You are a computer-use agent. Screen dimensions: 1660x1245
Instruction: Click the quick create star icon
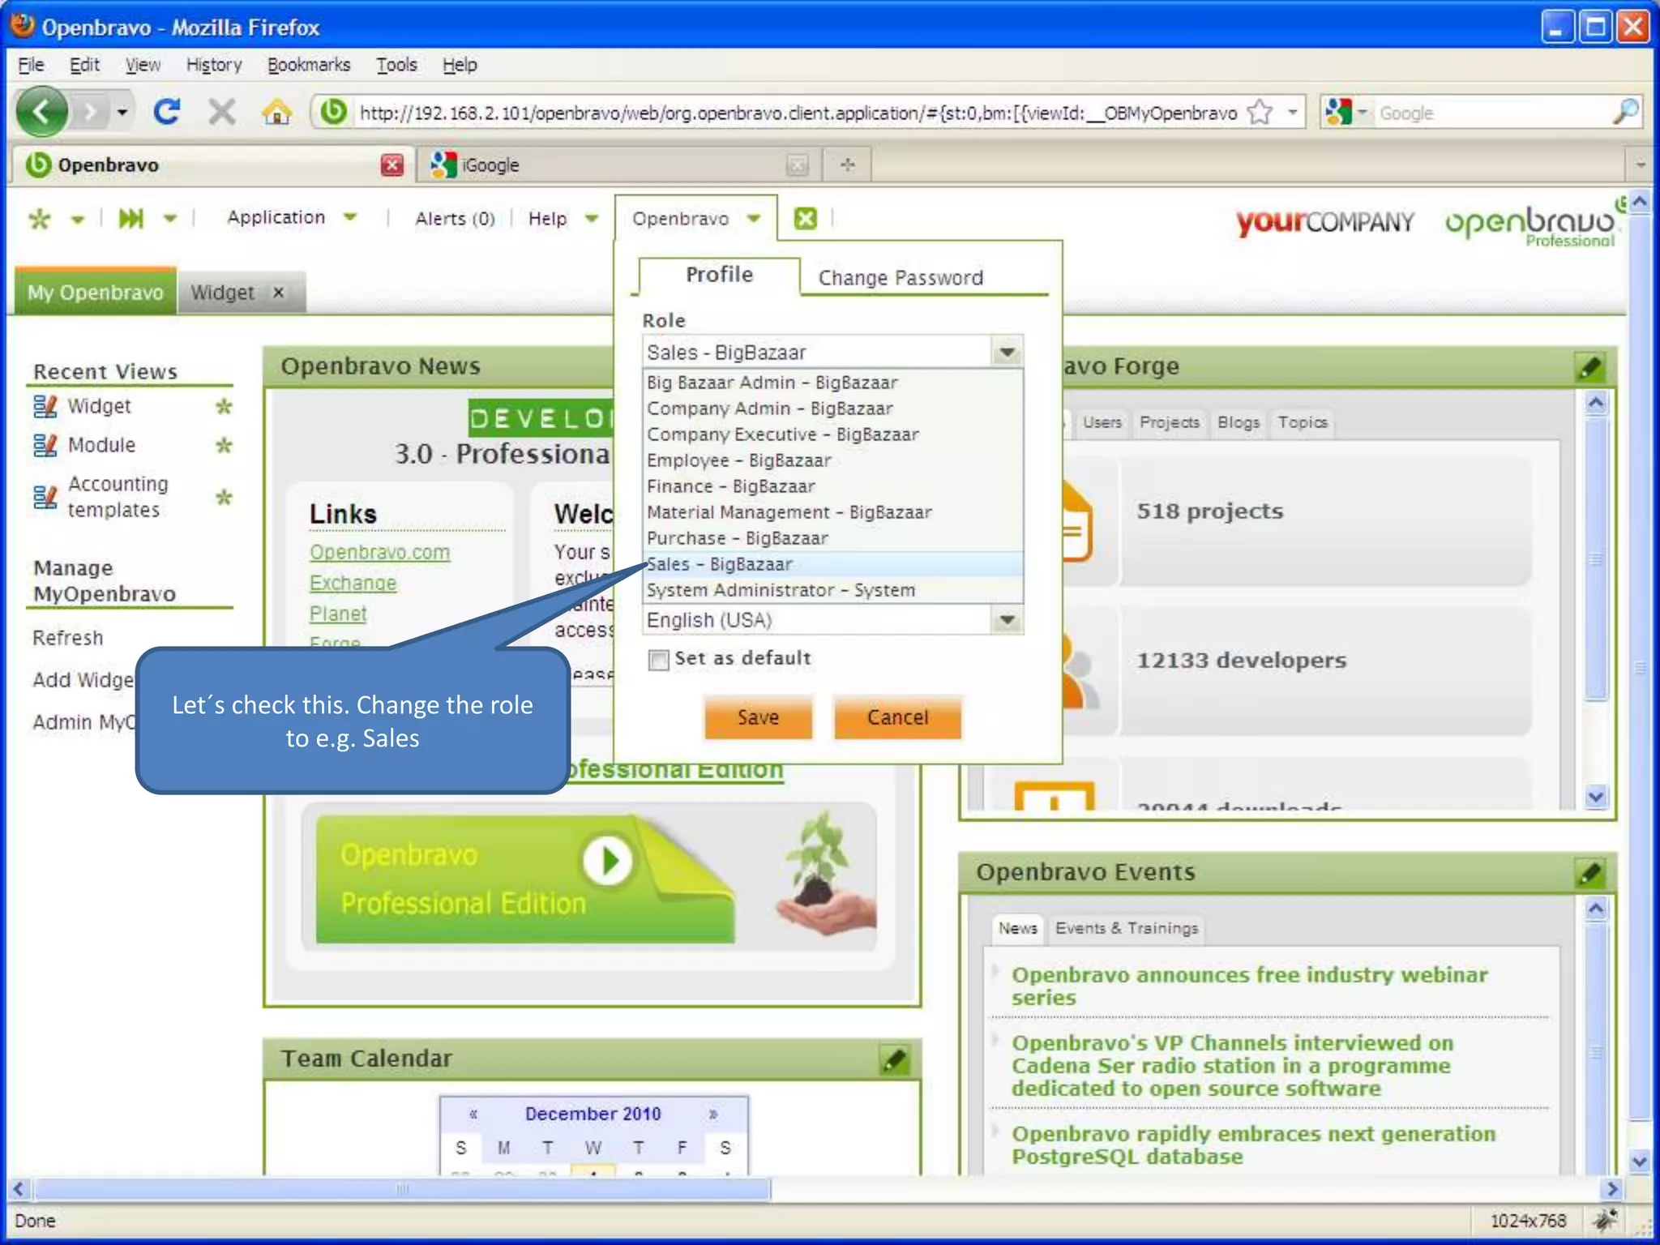(x=40, y=218)
